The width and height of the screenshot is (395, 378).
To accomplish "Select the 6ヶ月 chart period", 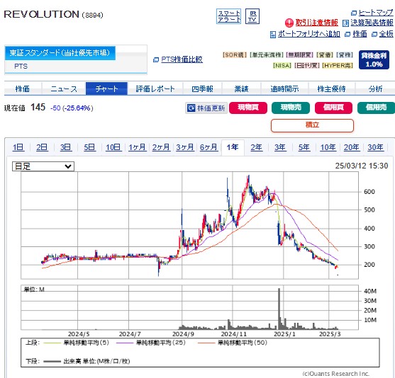I will [208, 147].
